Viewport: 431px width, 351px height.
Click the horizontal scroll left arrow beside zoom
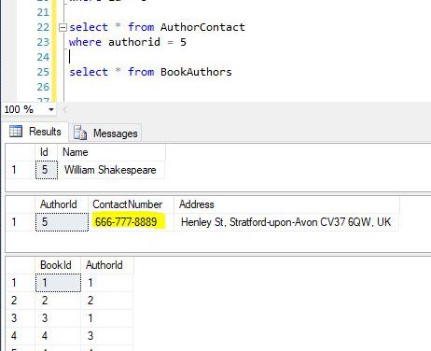point(65,109)
